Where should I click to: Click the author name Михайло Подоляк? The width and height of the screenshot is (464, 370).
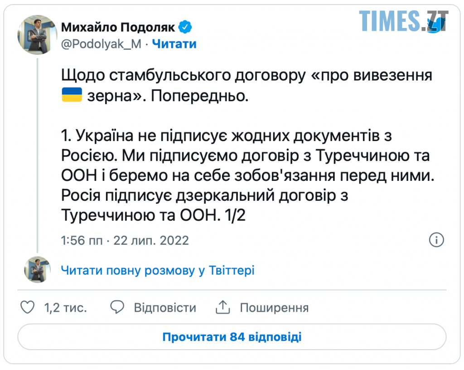pos(118,28)
